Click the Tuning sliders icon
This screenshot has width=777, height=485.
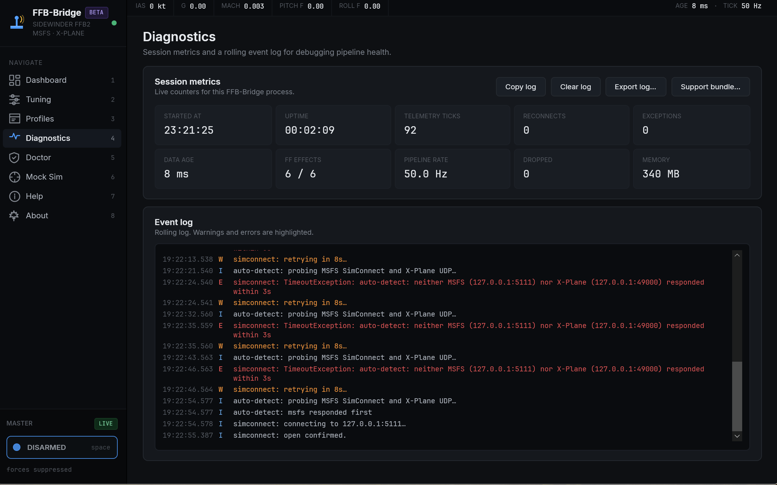[14, 100]
